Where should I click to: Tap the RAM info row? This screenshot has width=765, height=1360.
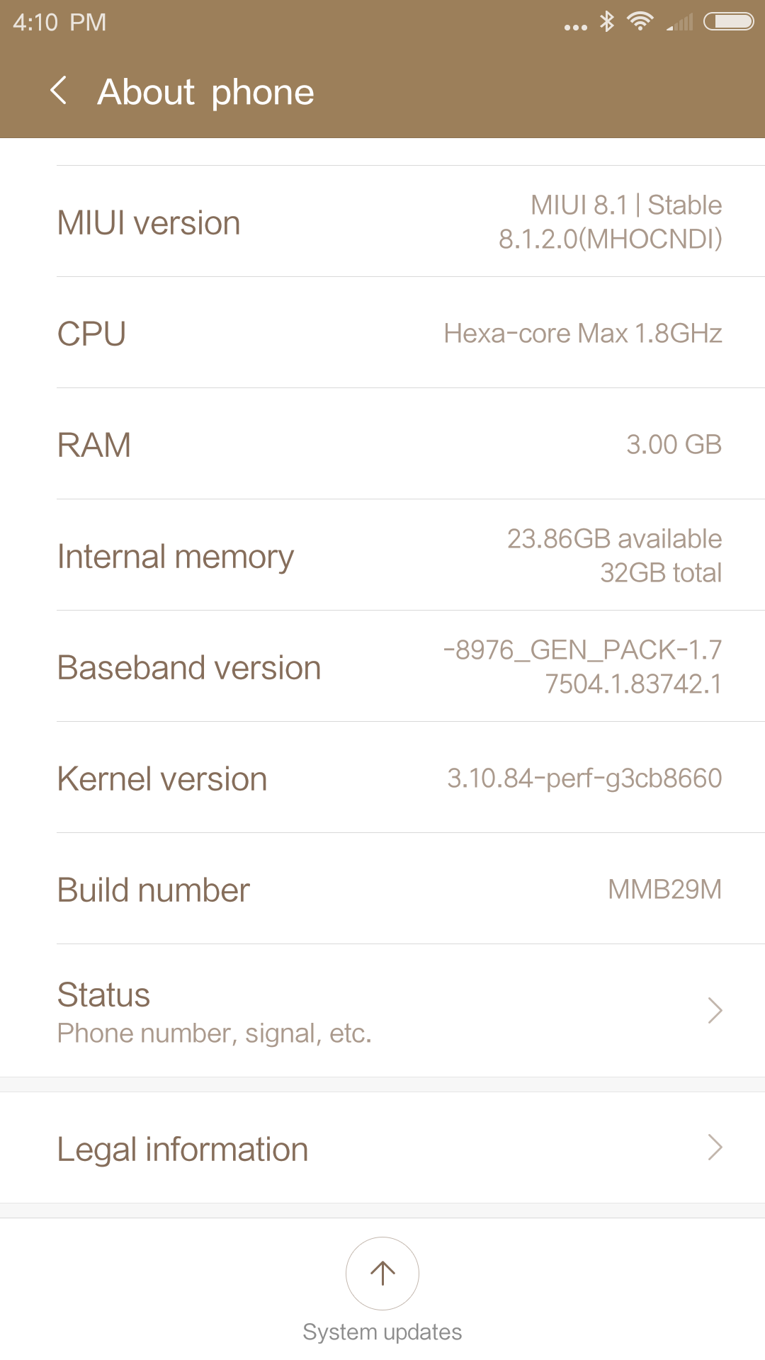tap(382, 444)
